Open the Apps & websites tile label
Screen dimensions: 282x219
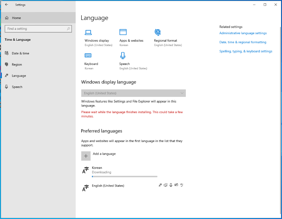(131, 41)
